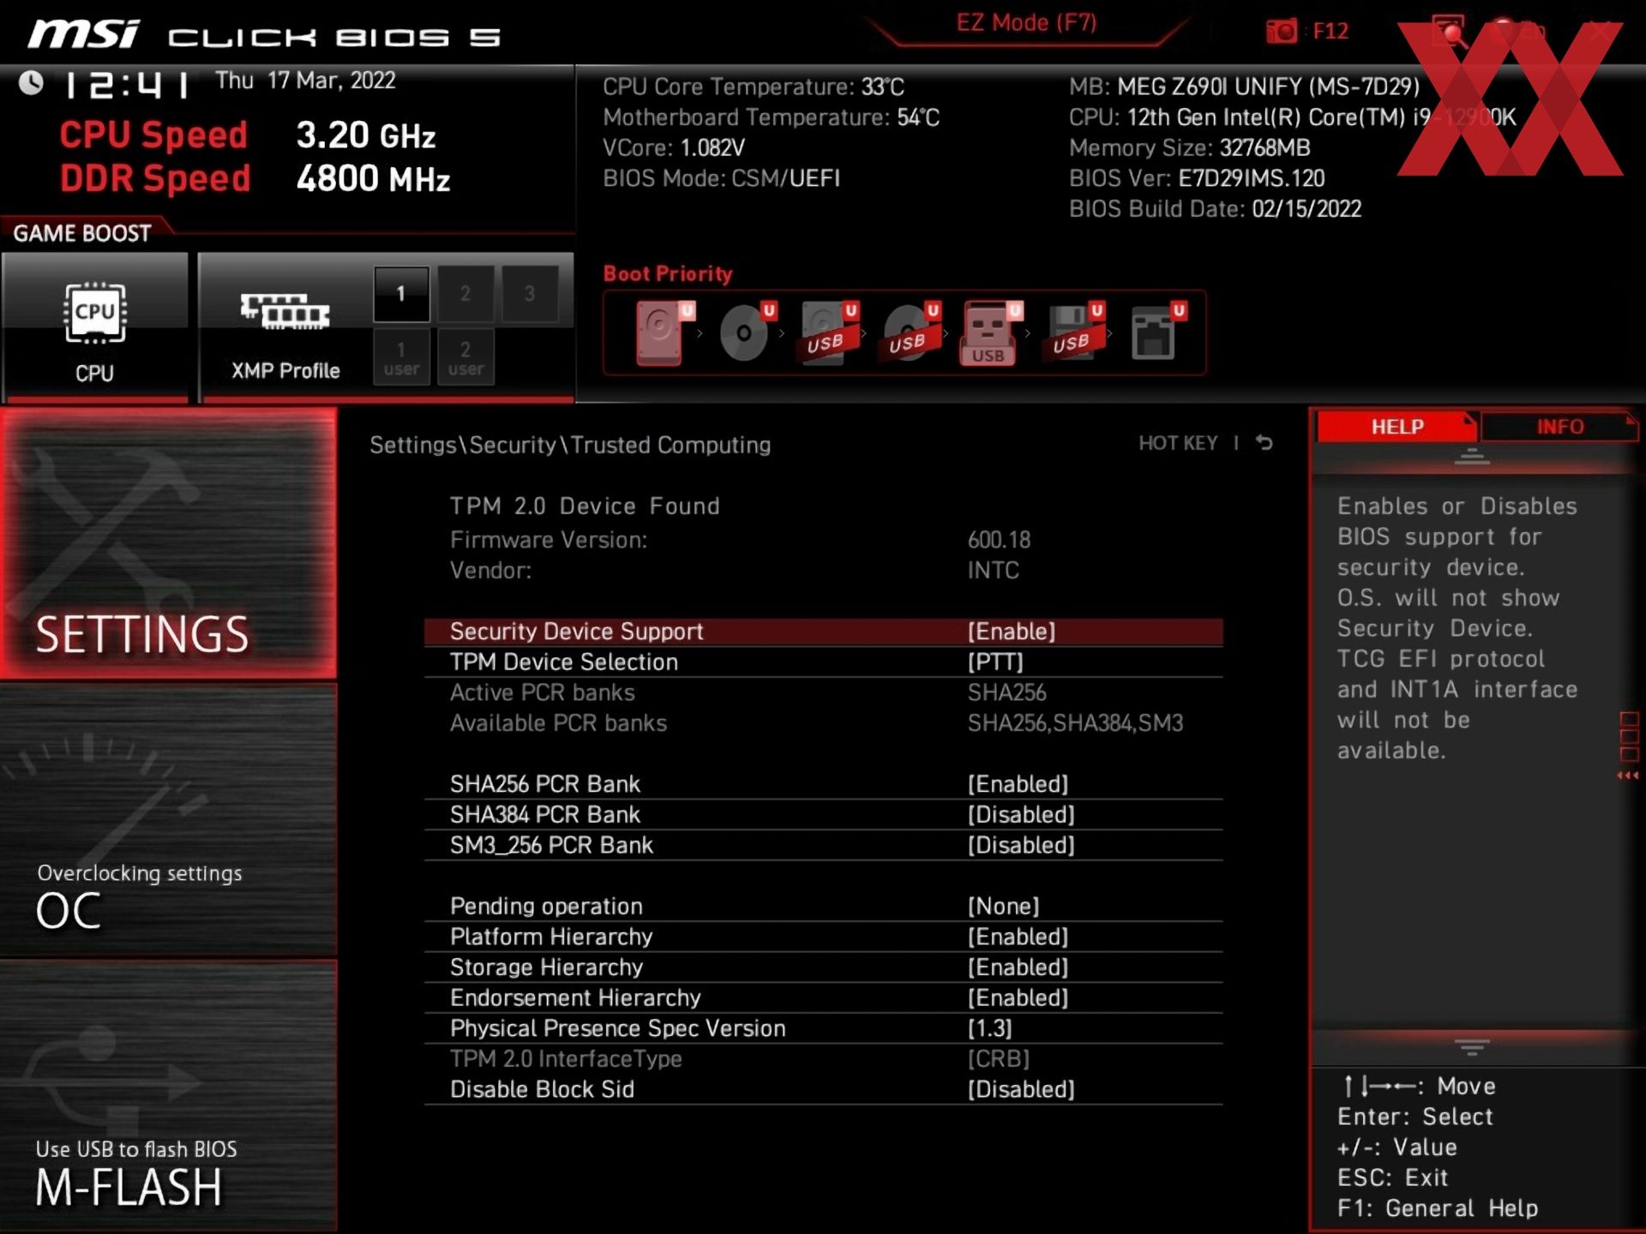Click the breadcrumb Settings\Security\Trusted Computing

570,445
